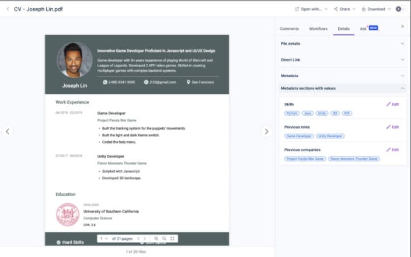Viewport: 411px width, 257px height.
Task: Open the page number dropdown
Action: click(x=104, y=239)
